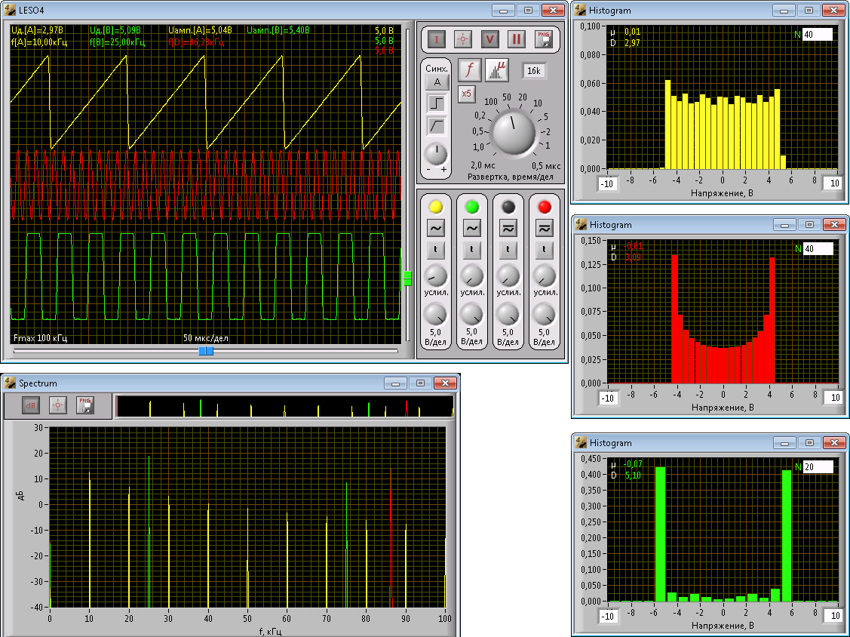Close the green Histogram window

834,443
